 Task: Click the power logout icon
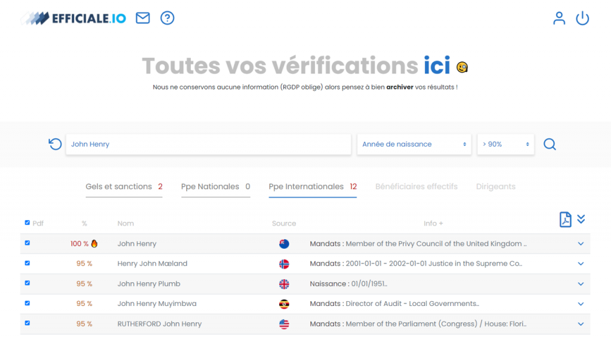point(582,18)
